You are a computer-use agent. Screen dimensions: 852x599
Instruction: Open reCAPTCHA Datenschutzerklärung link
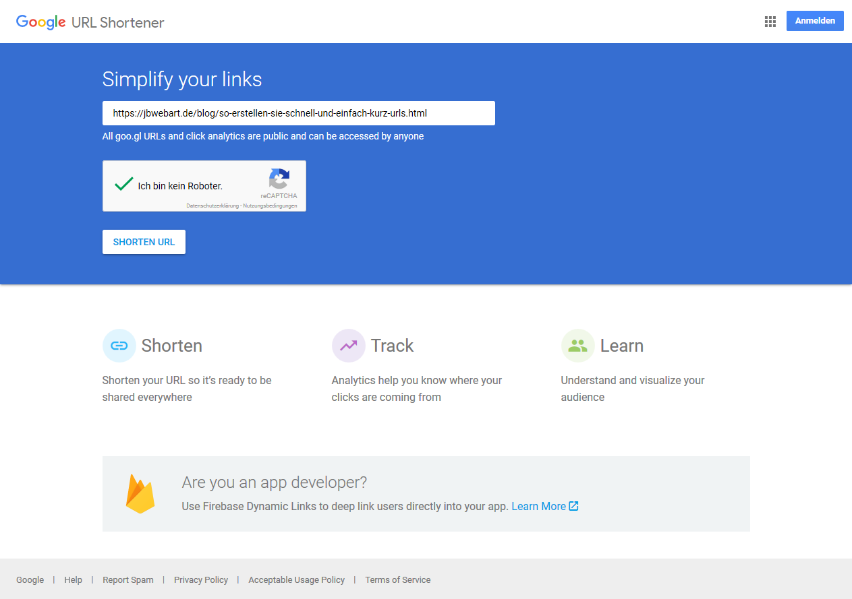coord(212,206)
